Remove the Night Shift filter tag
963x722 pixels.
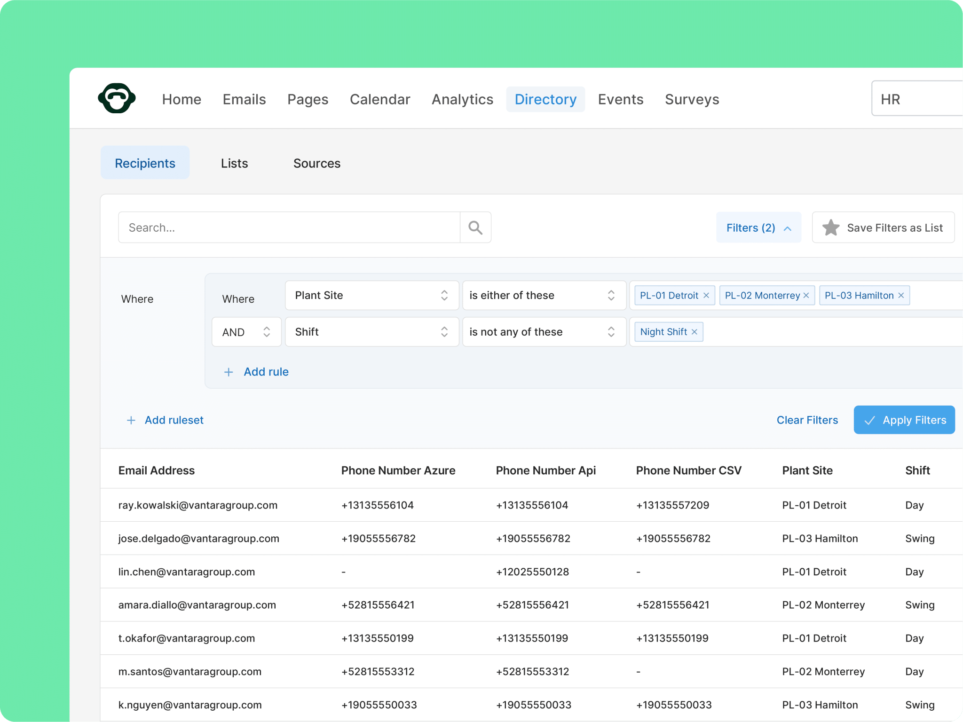click(695, 332)
